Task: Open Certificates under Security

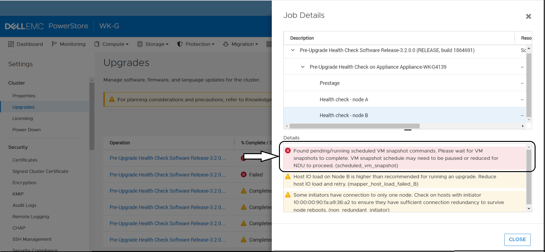Action: click(x=25, y=160)
